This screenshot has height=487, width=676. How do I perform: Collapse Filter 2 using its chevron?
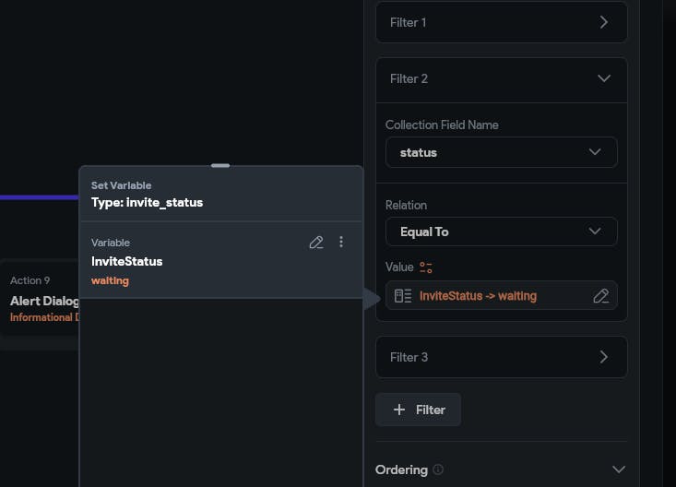pos(604,78)
